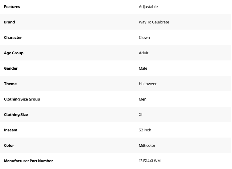Select the Men size group value
This screenshot has width=232, height=169.
143,99
